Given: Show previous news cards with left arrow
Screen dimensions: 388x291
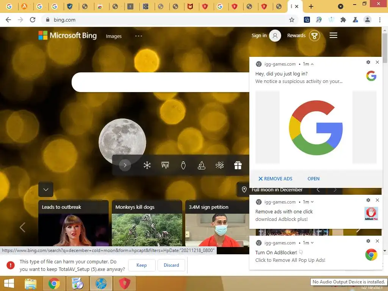Looking at the screenshot, I should (22, 227).
